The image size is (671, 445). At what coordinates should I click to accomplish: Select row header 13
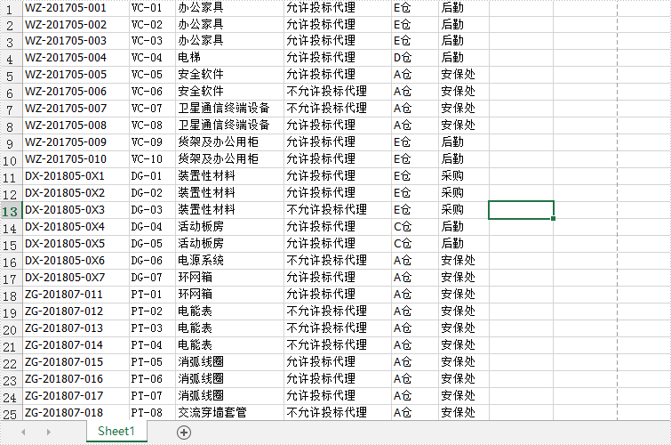(10, 211)
